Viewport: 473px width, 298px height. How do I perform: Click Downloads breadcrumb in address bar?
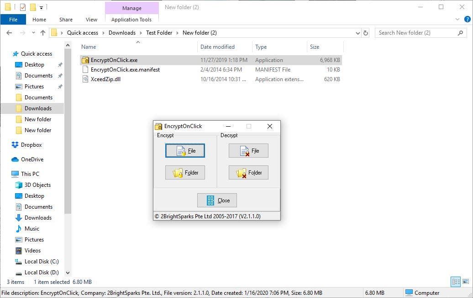tap(122, 33)
